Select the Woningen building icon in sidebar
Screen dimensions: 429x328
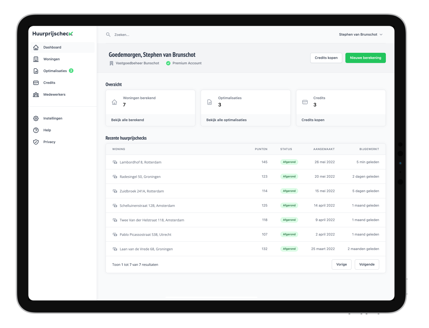coord(36,59)
